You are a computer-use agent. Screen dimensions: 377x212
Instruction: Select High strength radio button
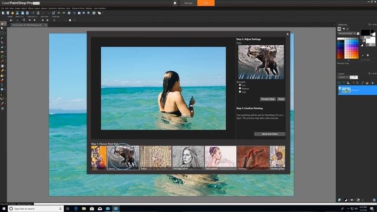(x=240, y=92)
